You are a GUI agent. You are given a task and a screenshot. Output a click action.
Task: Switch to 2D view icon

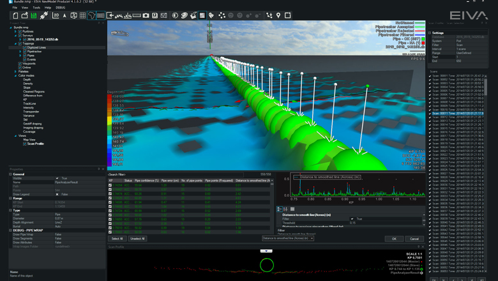(x=56, y=15)
